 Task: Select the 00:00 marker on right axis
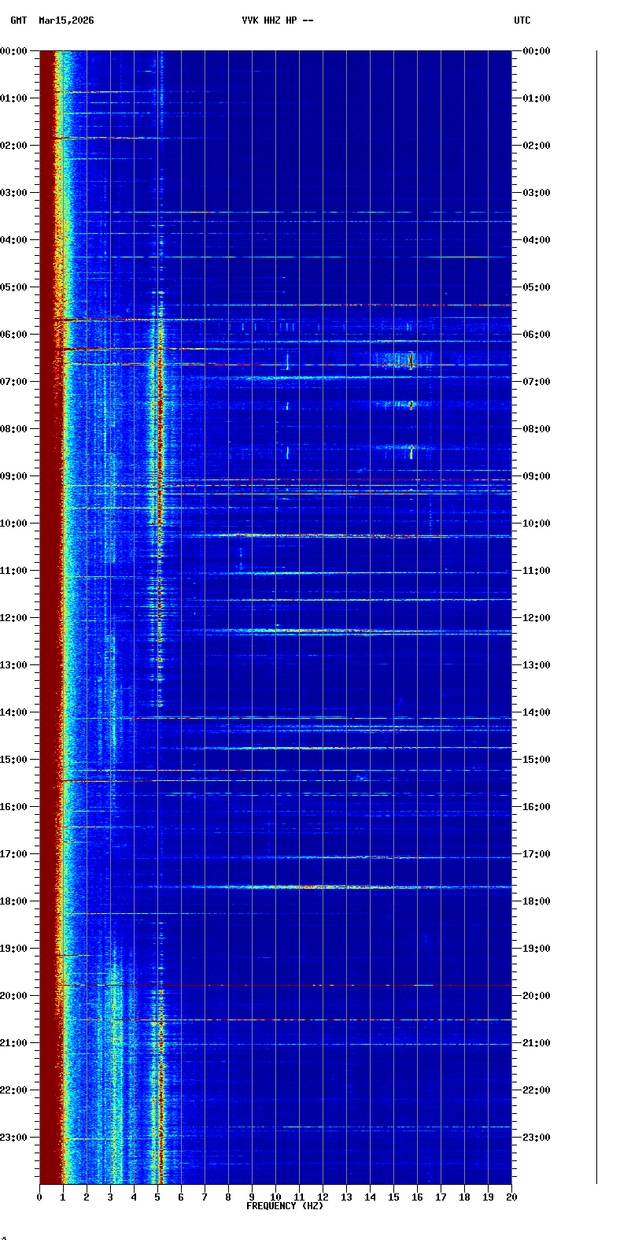pos(536,51)
